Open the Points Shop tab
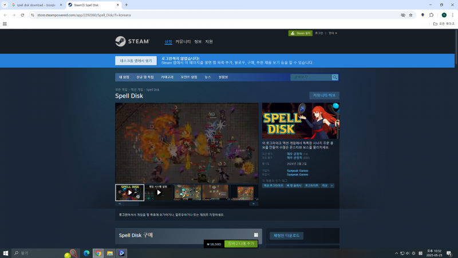The image size is (458, 258). pyautogui.click(x=189, y=77)
